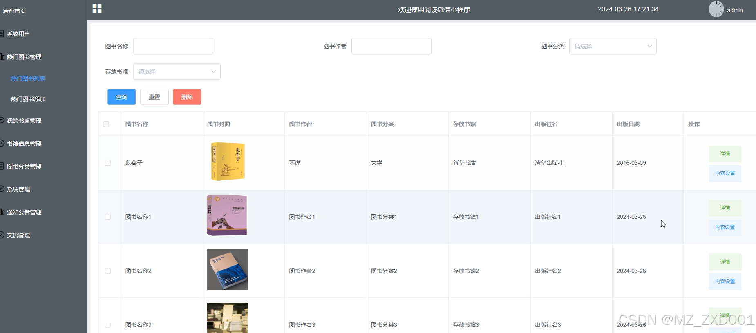Focus the 图书作者 search input

coord(391,46)
